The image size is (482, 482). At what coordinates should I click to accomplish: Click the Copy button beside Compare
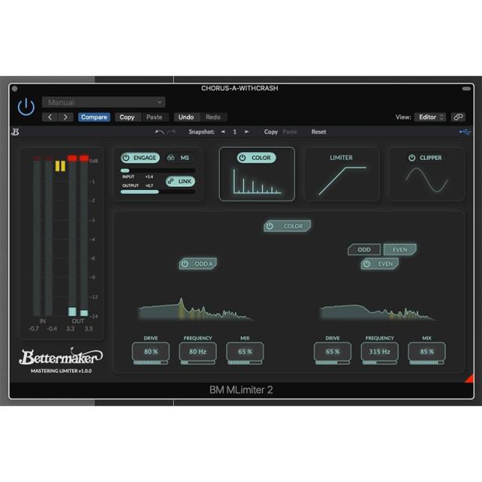click(x=127, y=117)
